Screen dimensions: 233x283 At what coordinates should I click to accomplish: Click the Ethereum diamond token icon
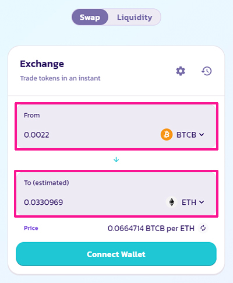click(171, 202)
